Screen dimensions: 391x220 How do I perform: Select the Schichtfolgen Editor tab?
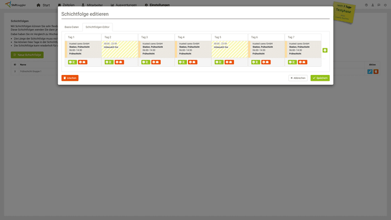pos(97,27)
